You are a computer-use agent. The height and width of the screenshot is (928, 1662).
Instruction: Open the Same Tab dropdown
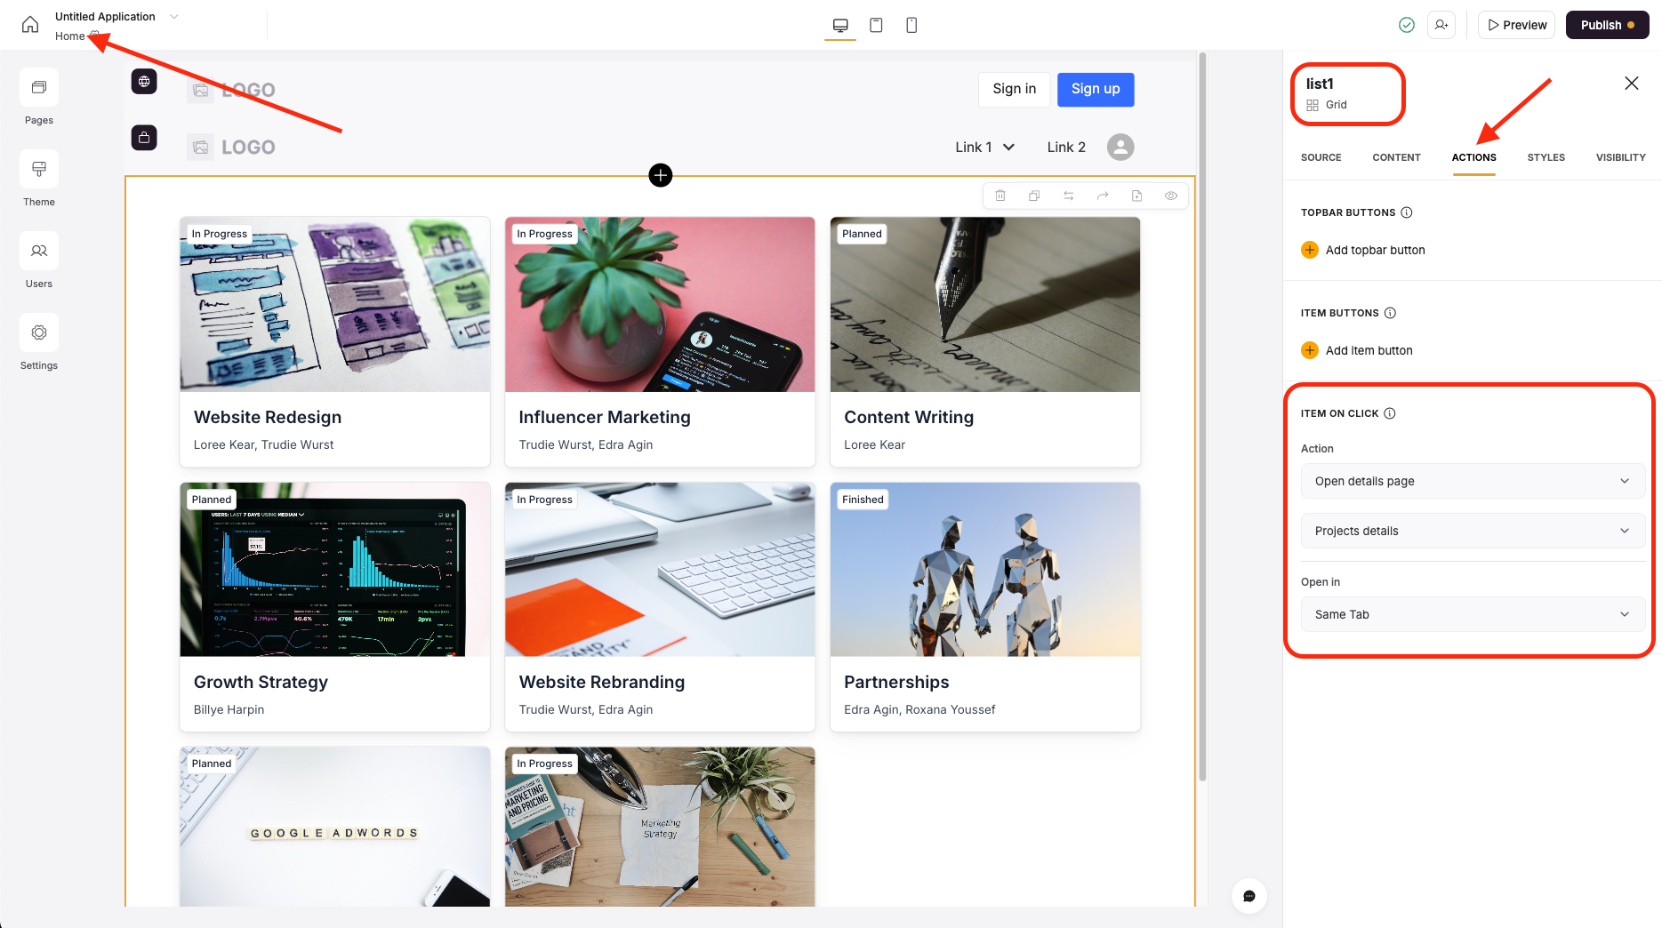tap(1473, 614)
